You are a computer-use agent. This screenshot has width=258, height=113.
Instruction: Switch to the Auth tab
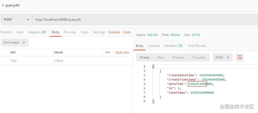20,32
